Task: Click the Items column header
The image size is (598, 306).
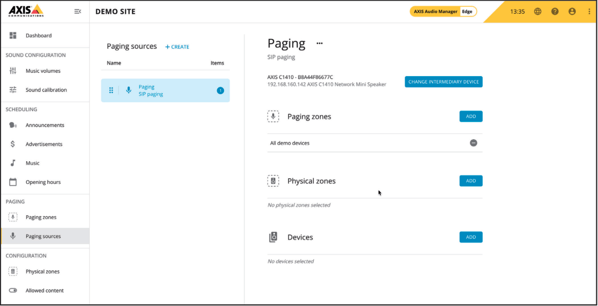Action: [217, 63]
